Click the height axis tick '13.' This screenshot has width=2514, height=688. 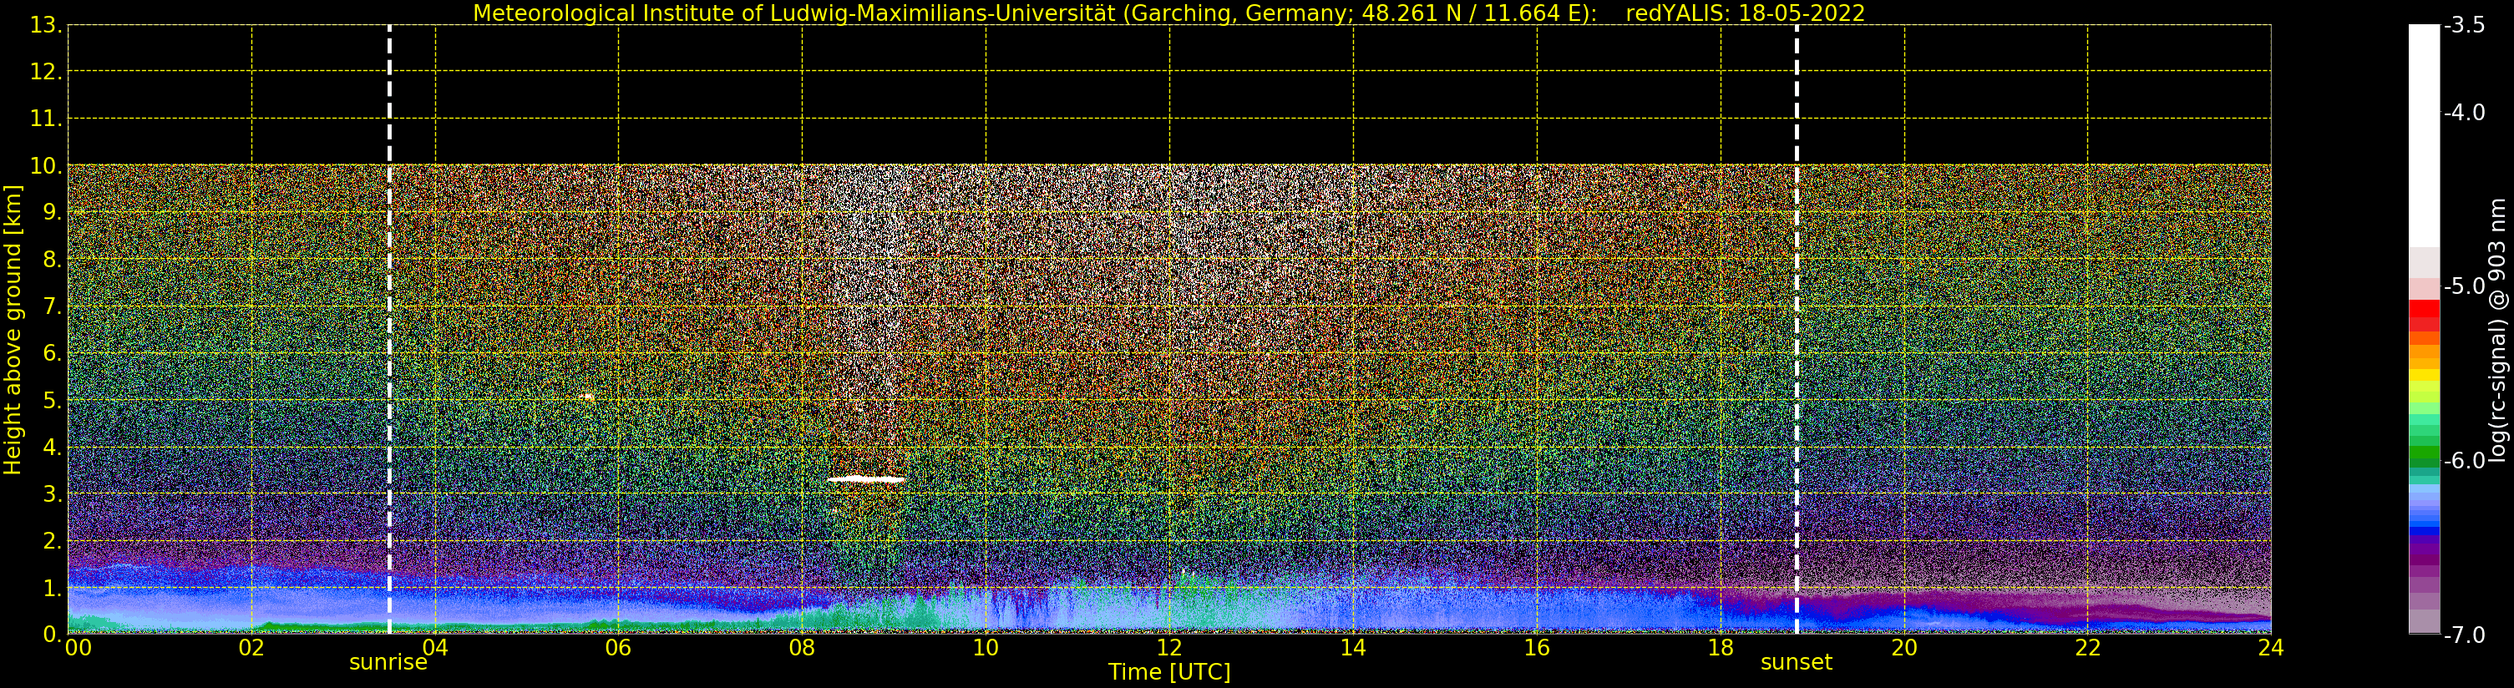coord(47,25)
